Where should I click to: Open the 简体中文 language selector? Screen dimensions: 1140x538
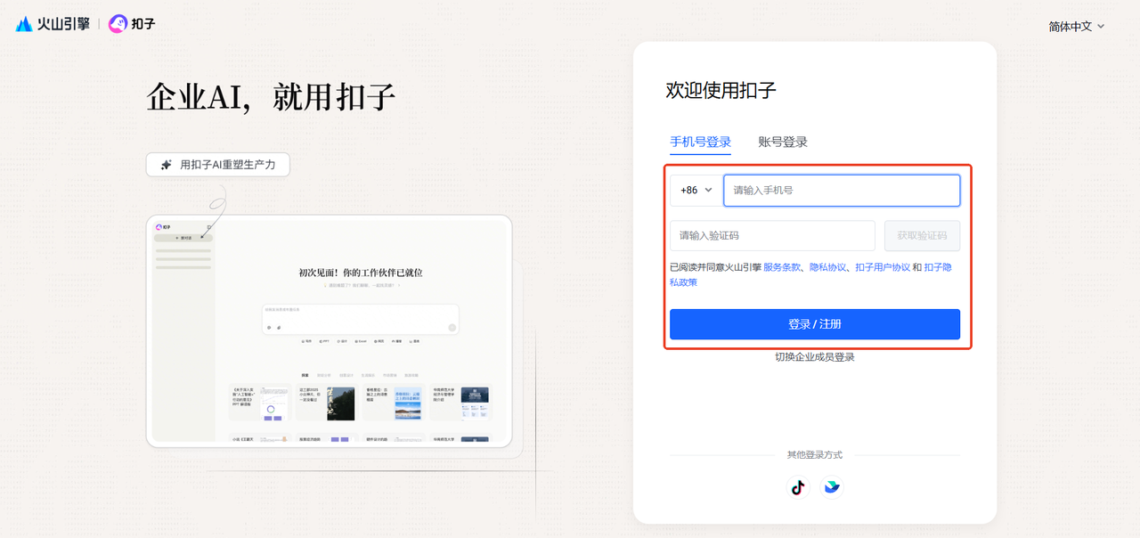(1070, 27)
